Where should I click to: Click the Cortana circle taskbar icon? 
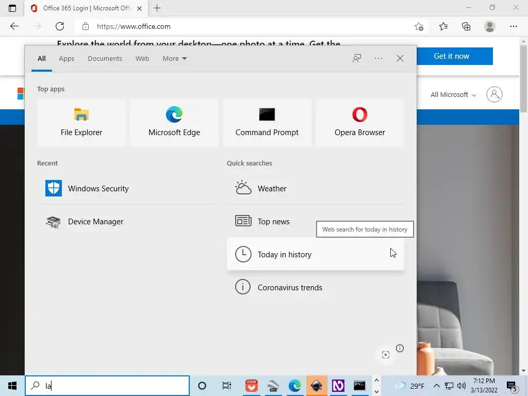pyautogui.click(x=202, y=386)
